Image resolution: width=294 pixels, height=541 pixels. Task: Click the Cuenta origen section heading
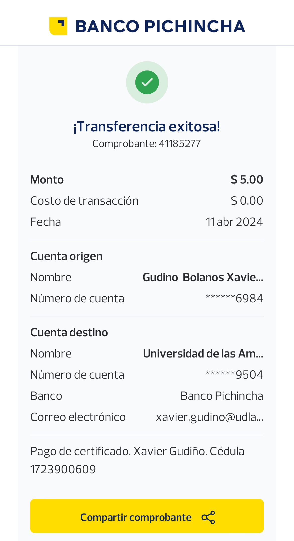66,256
